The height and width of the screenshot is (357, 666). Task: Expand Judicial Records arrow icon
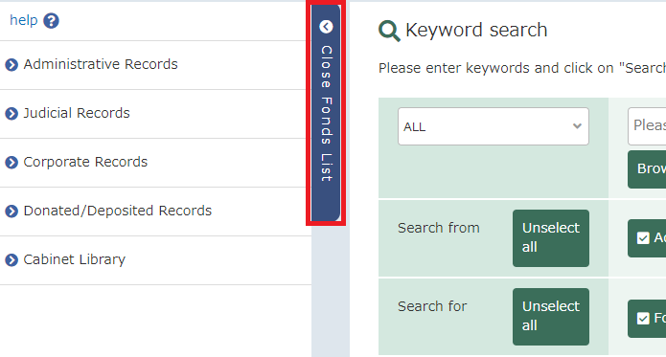(11, 114)
